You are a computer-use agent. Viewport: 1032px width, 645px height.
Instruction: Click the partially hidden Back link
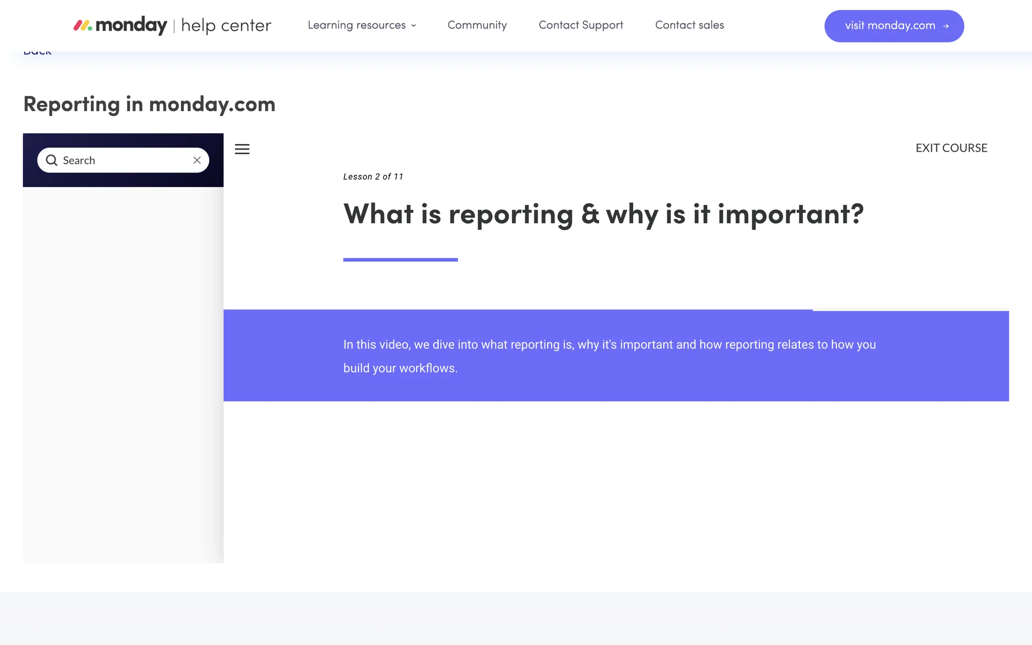[37, 53]
